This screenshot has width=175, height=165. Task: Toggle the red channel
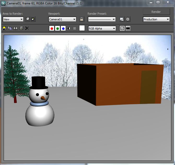coord(52,29)
